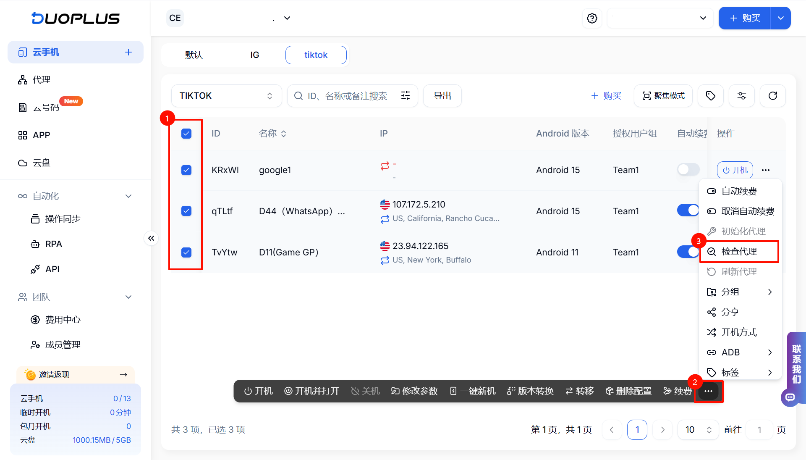This screenshot has height=460, width=806.
Task: Open the TIKTOK group dropdown
Action: click(x=226, y=96)
